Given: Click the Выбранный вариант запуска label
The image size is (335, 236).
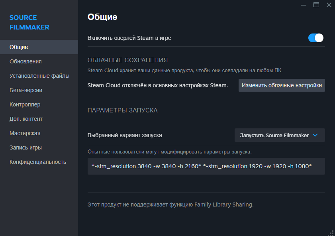Looking at the screenshot, I should [x=125, y=135].
